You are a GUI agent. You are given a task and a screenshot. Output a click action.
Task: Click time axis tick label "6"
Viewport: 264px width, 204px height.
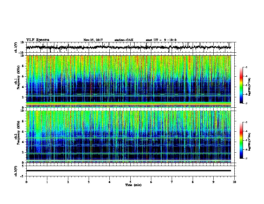151,182
